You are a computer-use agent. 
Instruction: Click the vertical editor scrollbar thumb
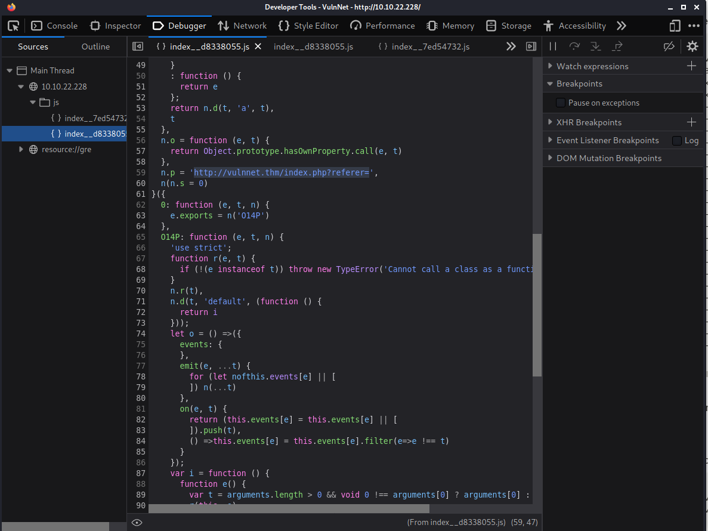[x=537, y=305]
